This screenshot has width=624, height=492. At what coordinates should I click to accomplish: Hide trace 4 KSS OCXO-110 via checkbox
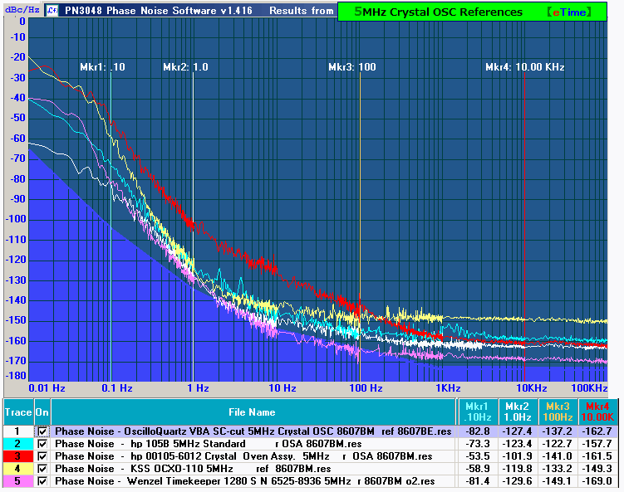(42, 469)
